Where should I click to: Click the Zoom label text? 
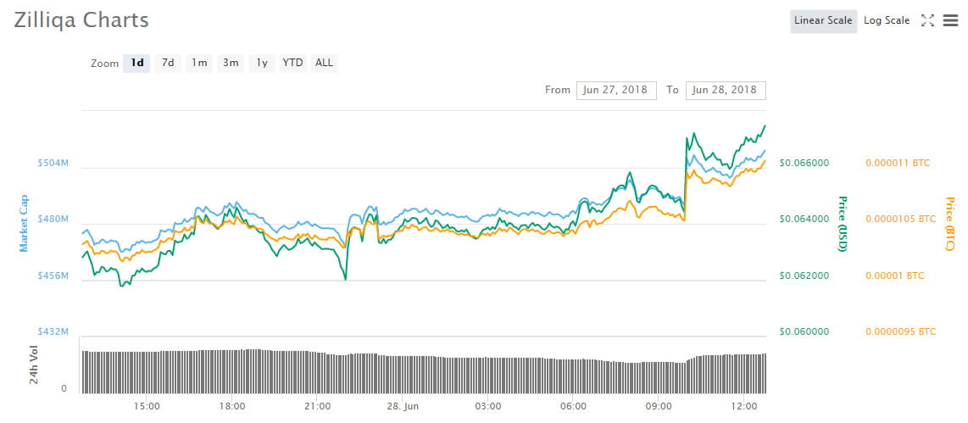click(104, 64)
